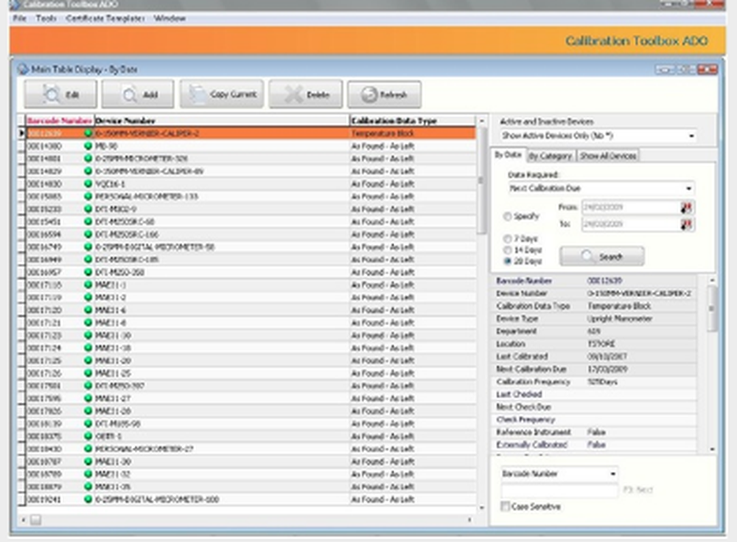Click the Add record button
Viewport: 737px width, 542px height.
click(x=138, y=94)
